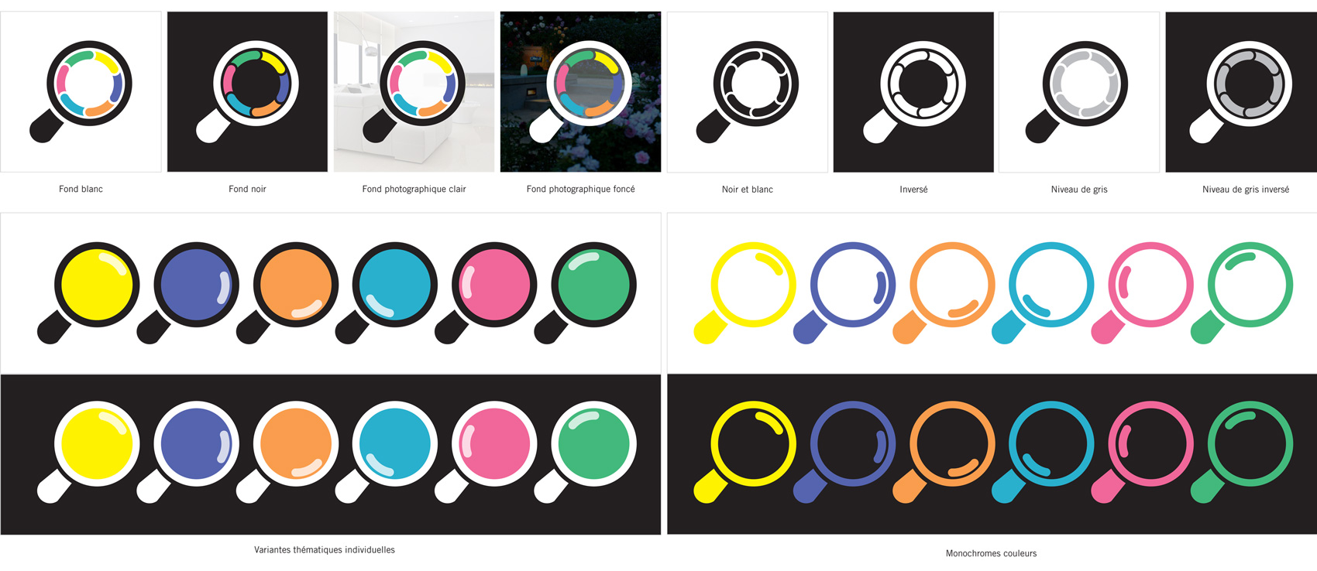Image resolution: width=1317 pixels, height=571 pixels.
Task: Click the Inversé logo variant
Action: click(913, 91)
